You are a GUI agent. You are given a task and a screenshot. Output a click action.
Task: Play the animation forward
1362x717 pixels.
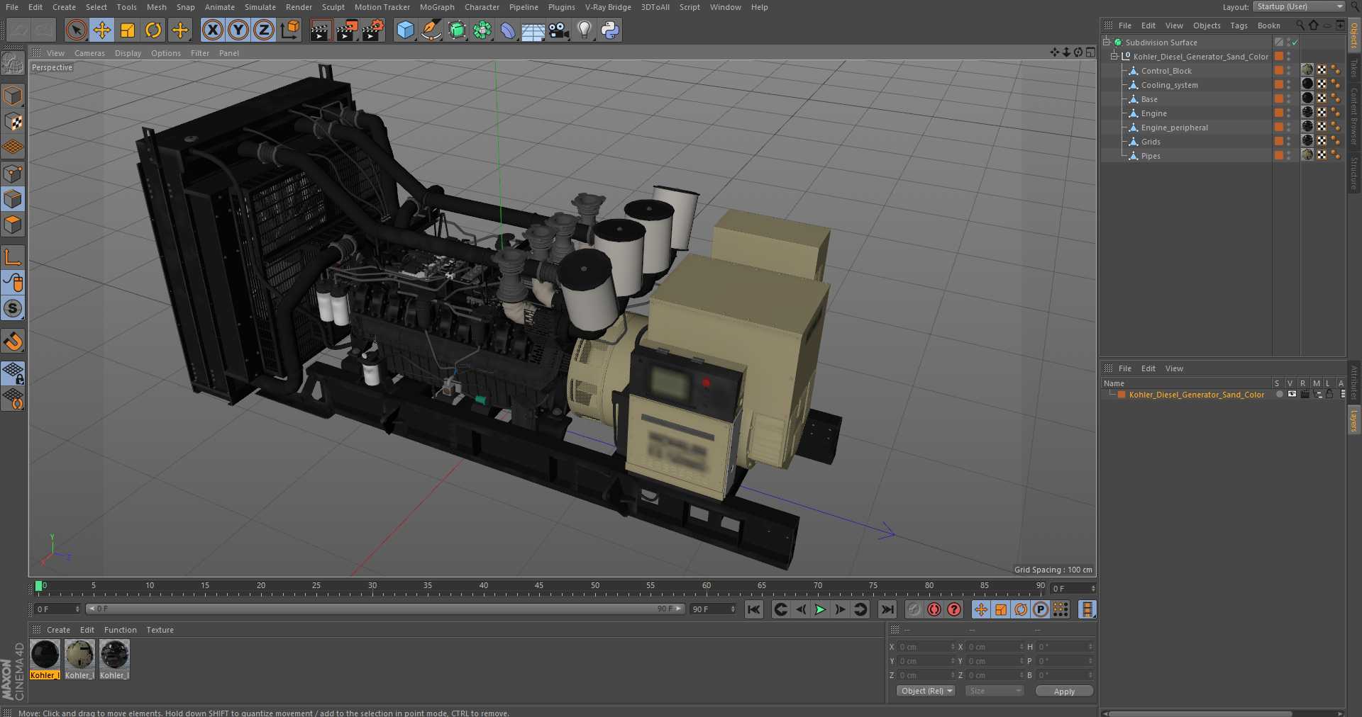[820, 609]
